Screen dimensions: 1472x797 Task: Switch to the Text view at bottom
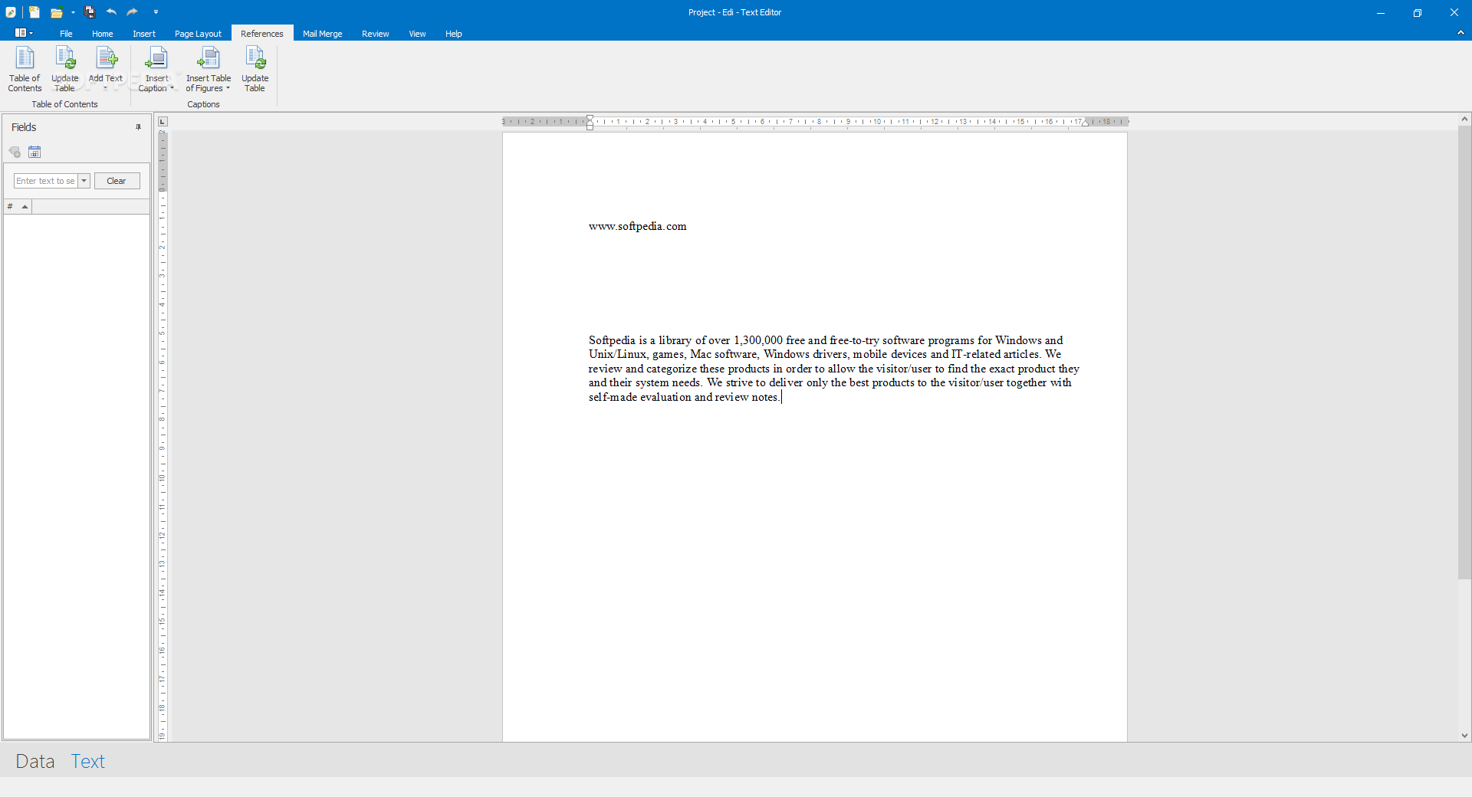(x=88, y=761)
